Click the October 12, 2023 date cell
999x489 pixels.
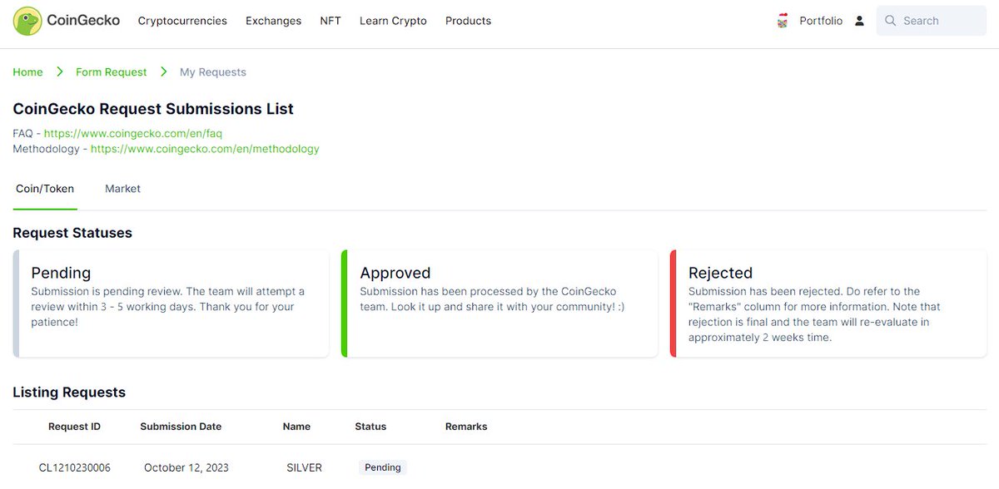click(186, 468)
